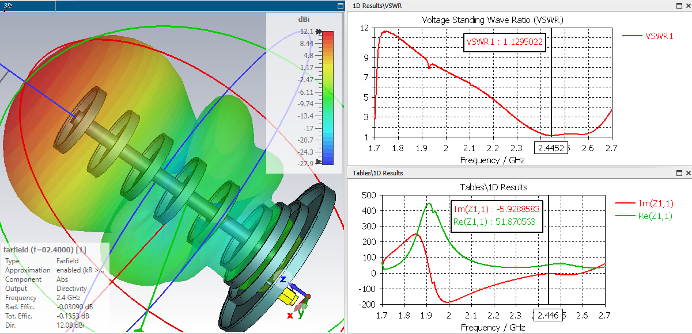Click Voltage Standing Wave Ratio plot title
The width and height of the screenshot is (692, 334).
coord(493,20)
